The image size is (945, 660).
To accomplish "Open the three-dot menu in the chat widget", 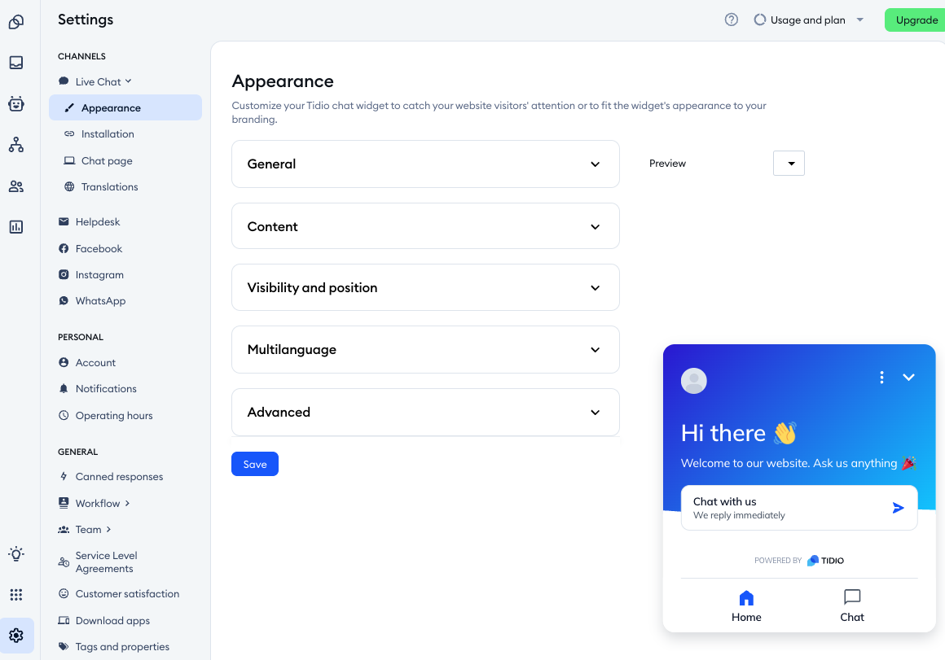I will pos(881,378).
